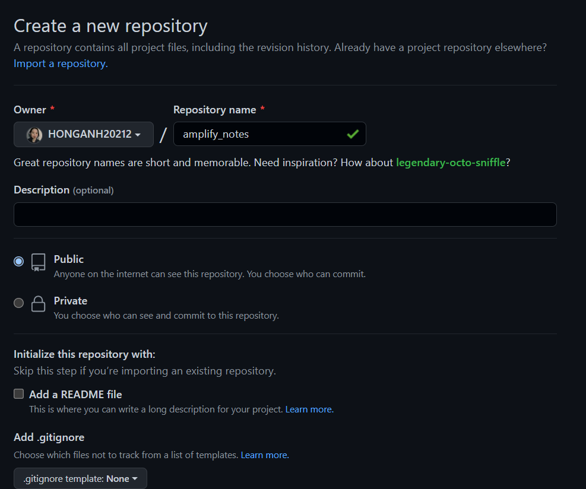Click the Public repository book icon
This screenshot has width=586, height=489.
tap(38, 262)
